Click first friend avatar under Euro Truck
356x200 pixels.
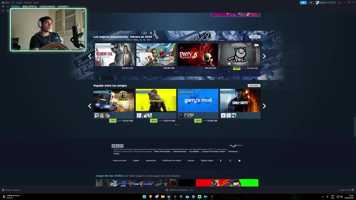97,115
